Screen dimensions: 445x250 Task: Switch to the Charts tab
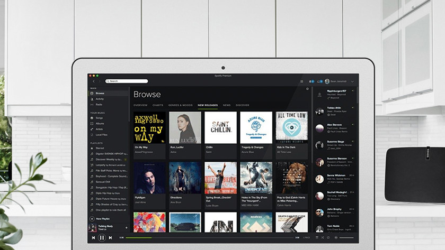(x=158, y=105)
